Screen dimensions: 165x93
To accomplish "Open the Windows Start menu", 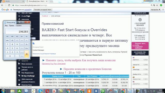I will pos(3,91).
